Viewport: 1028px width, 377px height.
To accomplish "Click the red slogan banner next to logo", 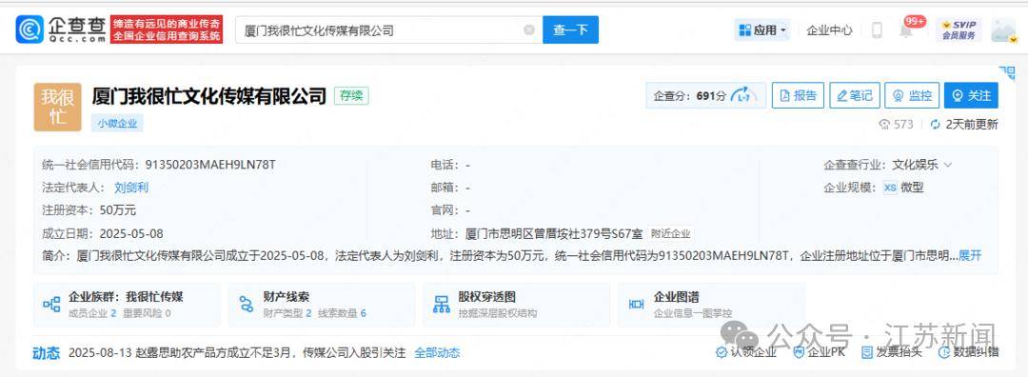I will 167,30.
